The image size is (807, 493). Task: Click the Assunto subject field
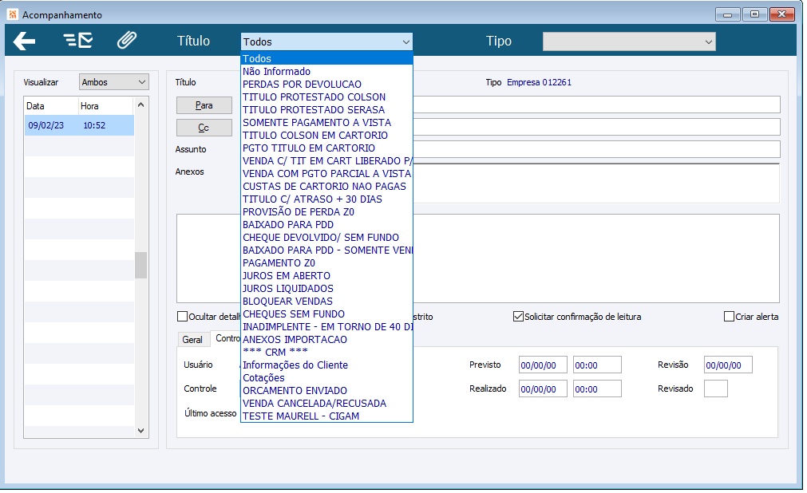pos(597,149)
